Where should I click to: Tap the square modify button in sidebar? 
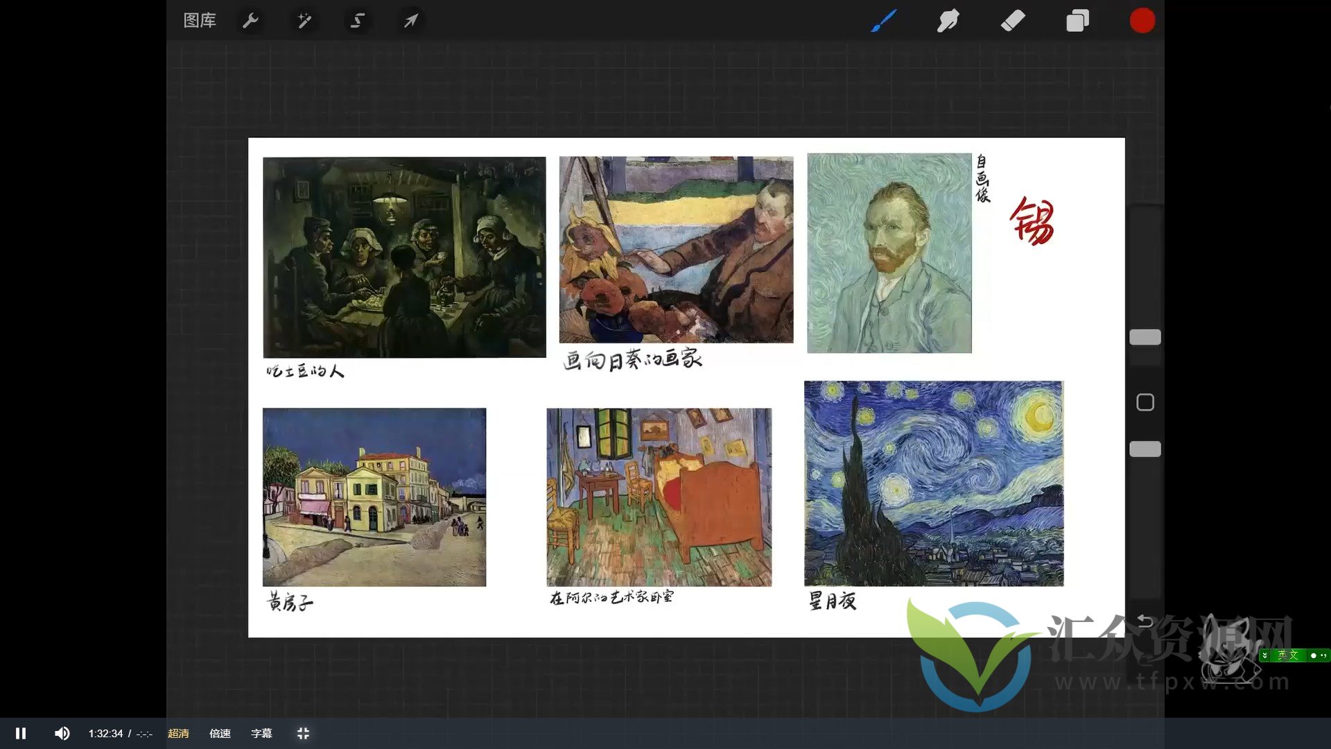1145,402
